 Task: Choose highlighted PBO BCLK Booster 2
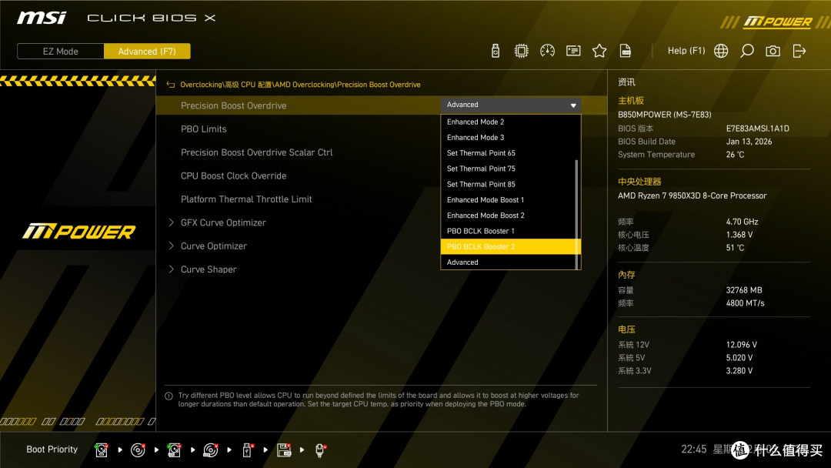(x=510, y=246)
